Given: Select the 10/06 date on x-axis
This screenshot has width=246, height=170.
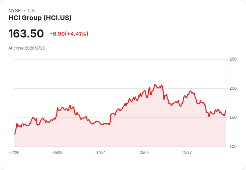Looking at the screenshot, I should 143,152.
